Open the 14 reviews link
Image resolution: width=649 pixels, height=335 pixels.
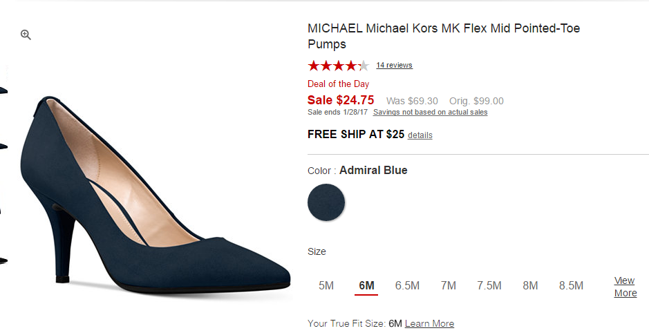(x=394, y=66)
